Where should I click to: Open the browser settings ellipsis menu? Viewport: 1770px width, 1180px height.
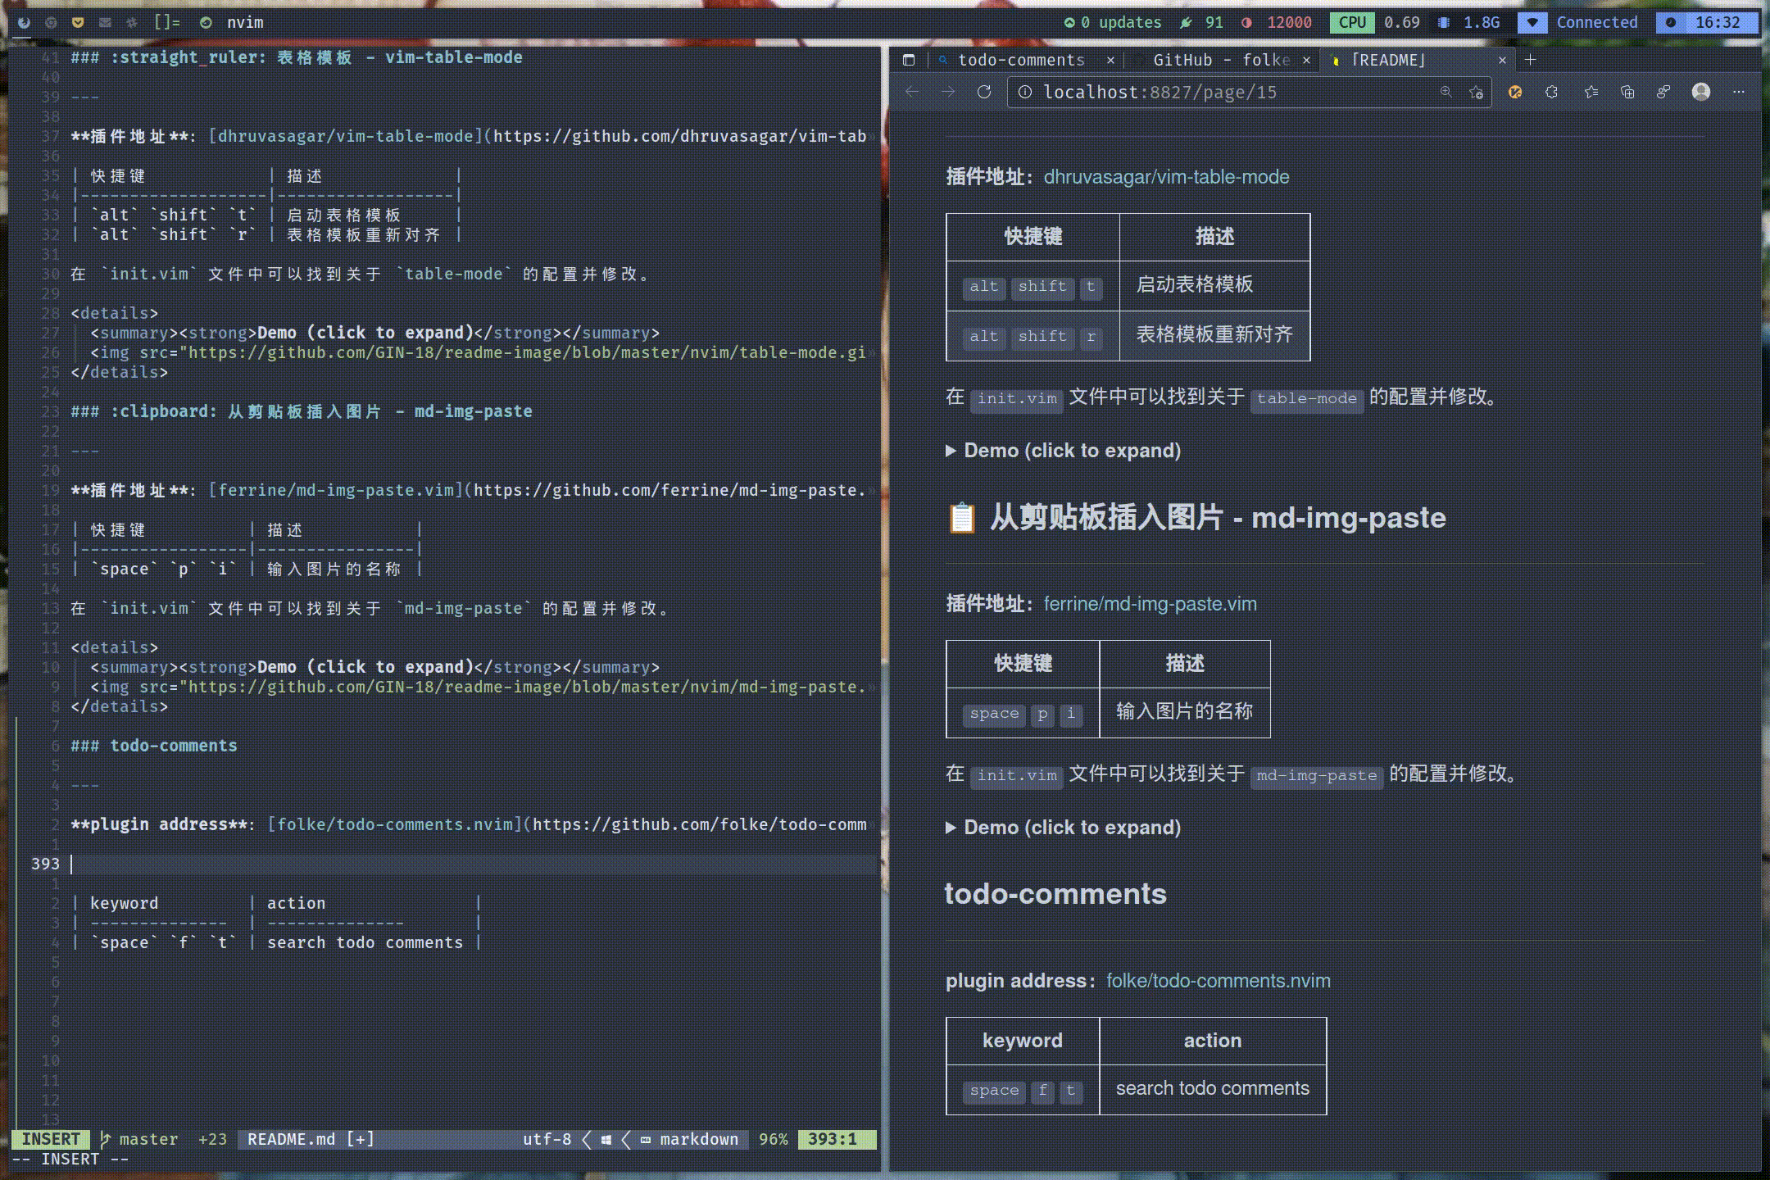point(1739,92)
